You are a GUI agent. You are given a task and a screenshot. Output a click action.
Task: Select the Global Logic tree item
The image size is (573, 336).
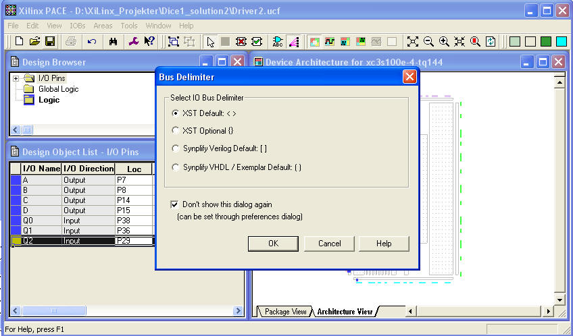click(59, 89)
